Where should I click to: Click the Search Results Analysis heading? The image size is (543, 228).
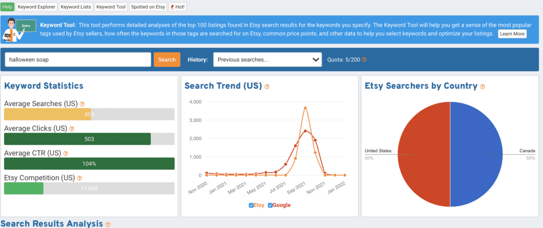52,224
